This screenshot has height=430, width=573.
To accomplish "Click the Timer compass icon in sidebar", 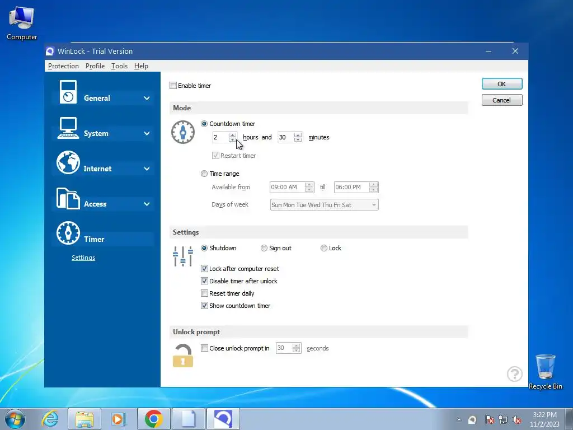I will coord(68,233).
